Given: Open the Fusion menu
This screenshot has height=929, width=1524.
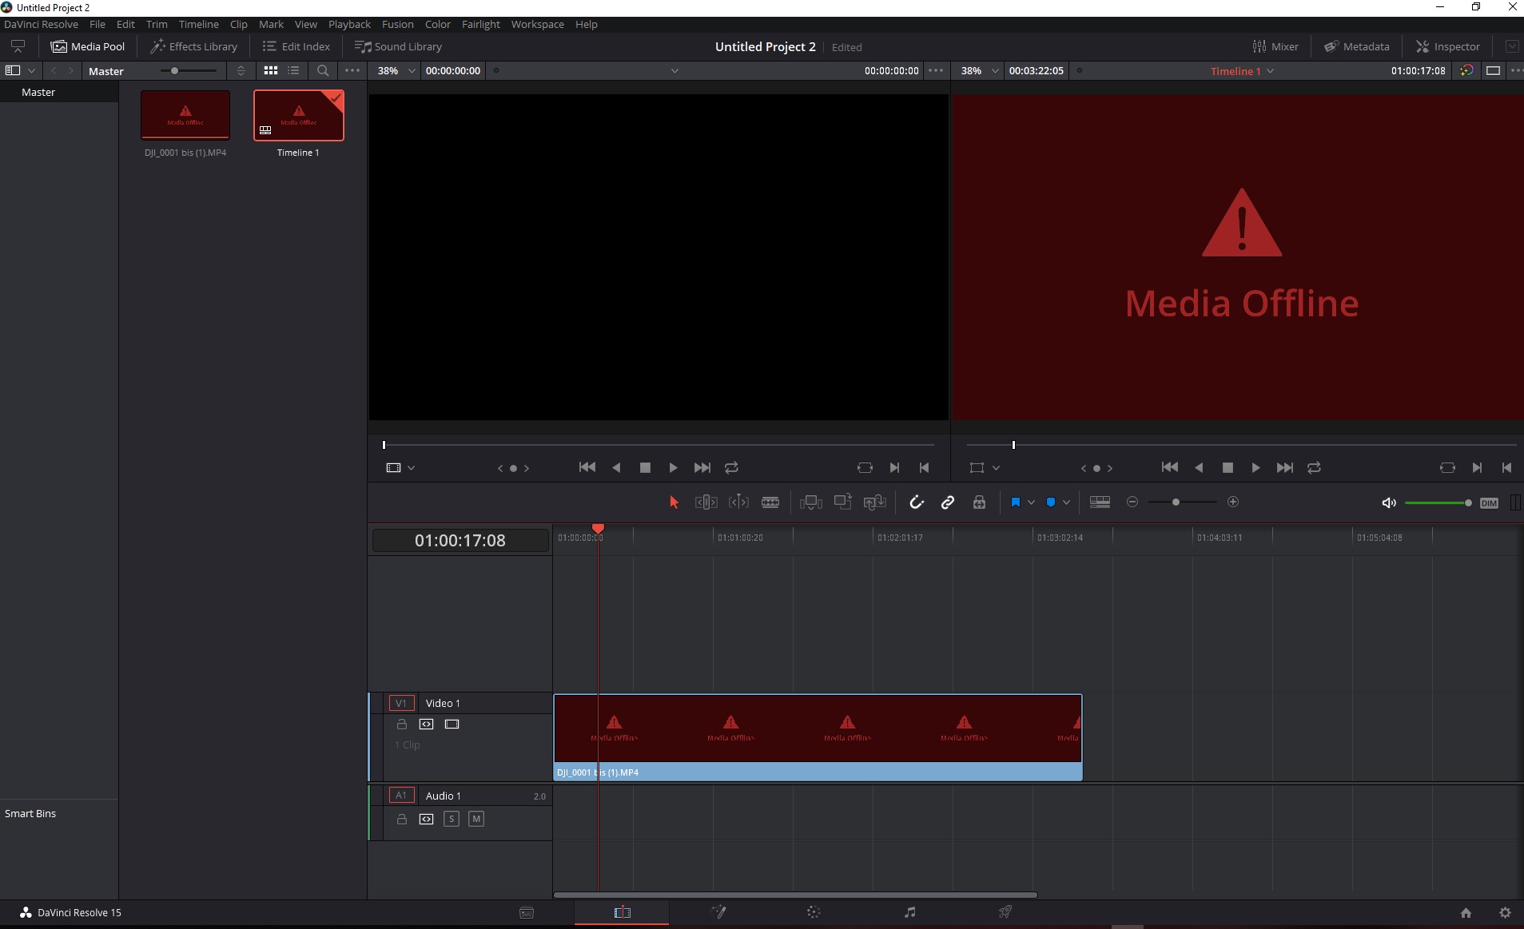Looking at the screenshot, I should point(397,24).
